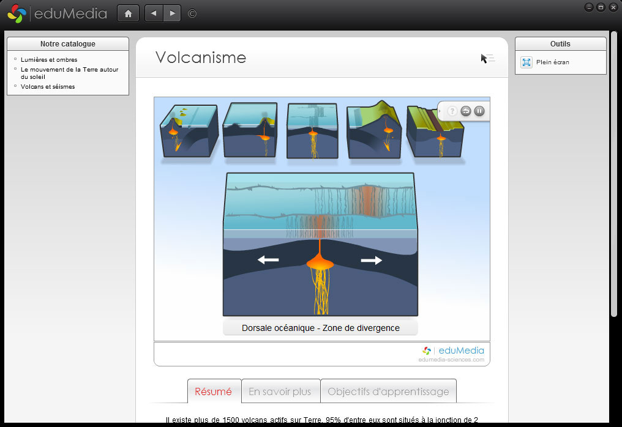622x427 pixels.
Task: Open the En savoir plus tab
Action: (x=280, y=392)
